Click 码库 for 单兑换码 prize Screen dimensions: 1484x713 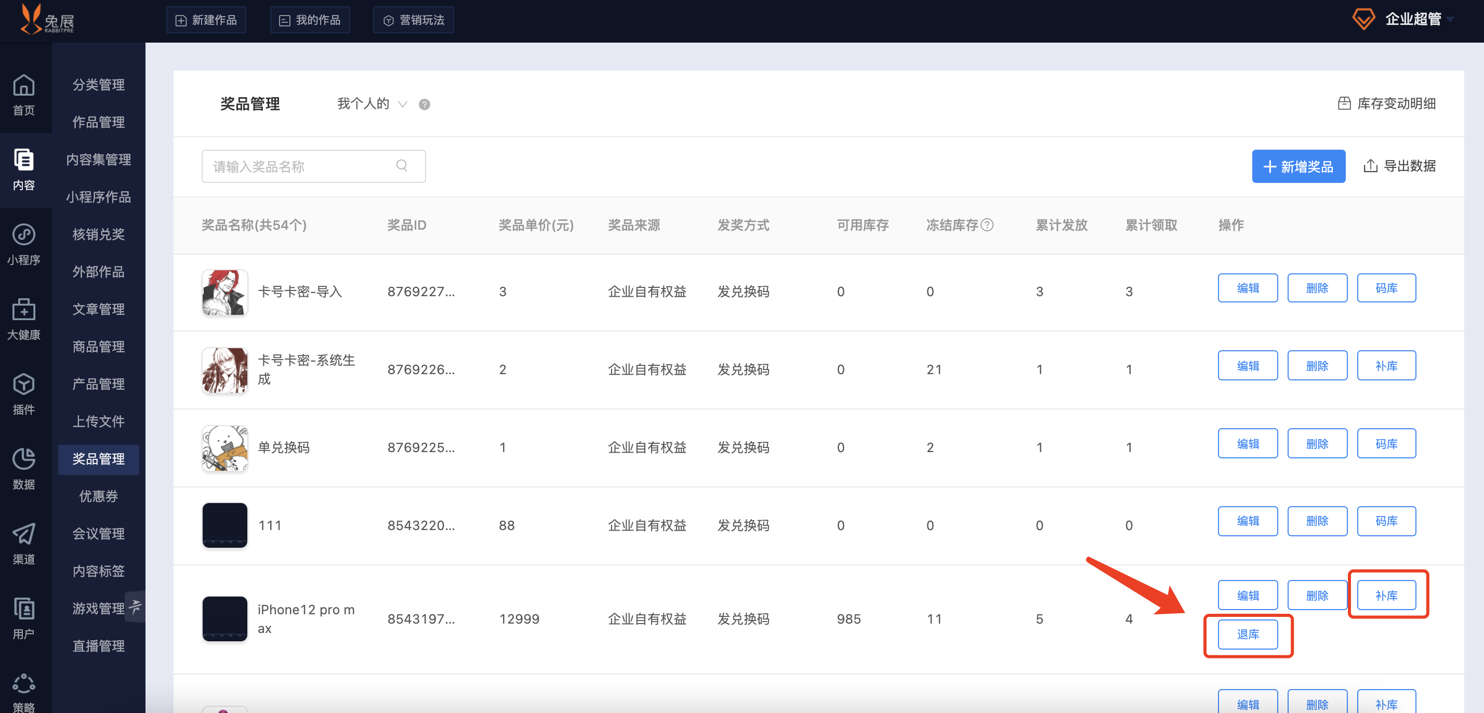tap(1386, 444)
